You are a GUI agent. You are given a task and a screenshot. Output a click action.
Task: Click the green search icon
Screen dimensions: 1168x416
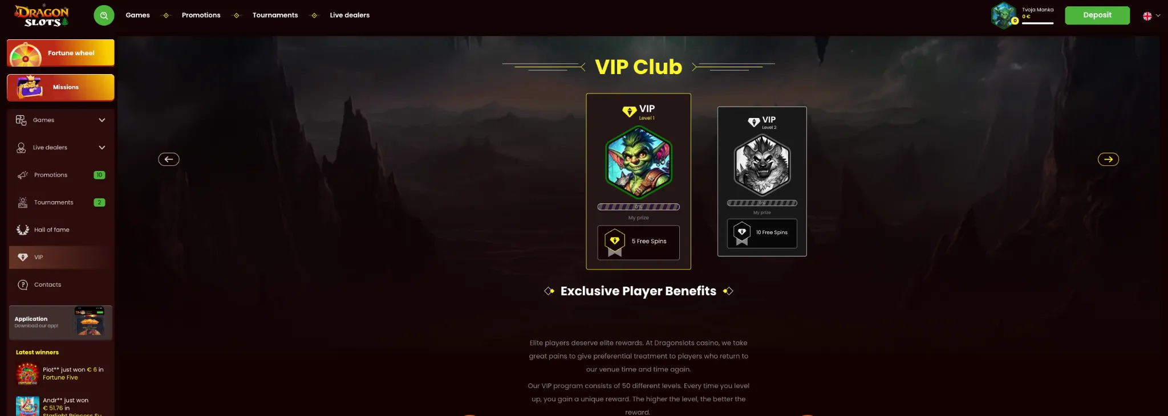pos(104,15)
